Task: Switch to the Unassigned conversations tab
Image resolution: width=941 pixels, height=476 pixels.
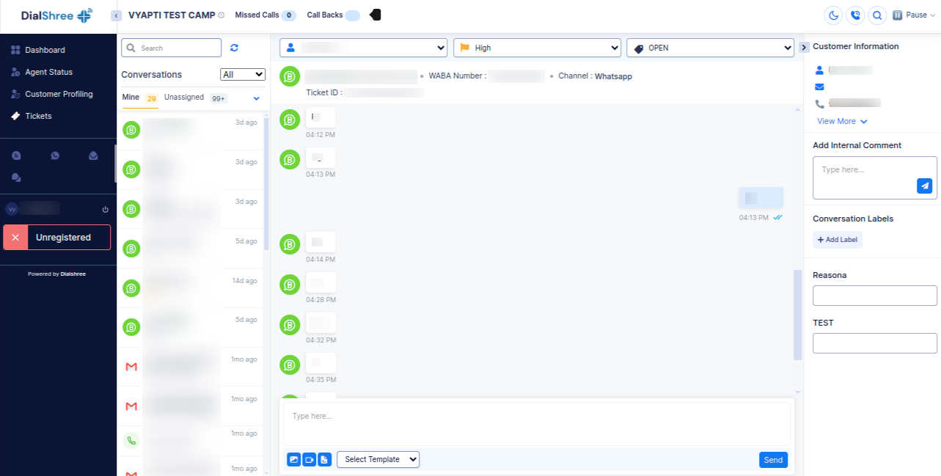Action: 195,98
